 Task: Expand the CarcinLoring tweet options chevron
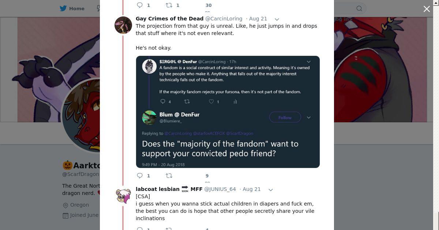(x=277, y=19)
